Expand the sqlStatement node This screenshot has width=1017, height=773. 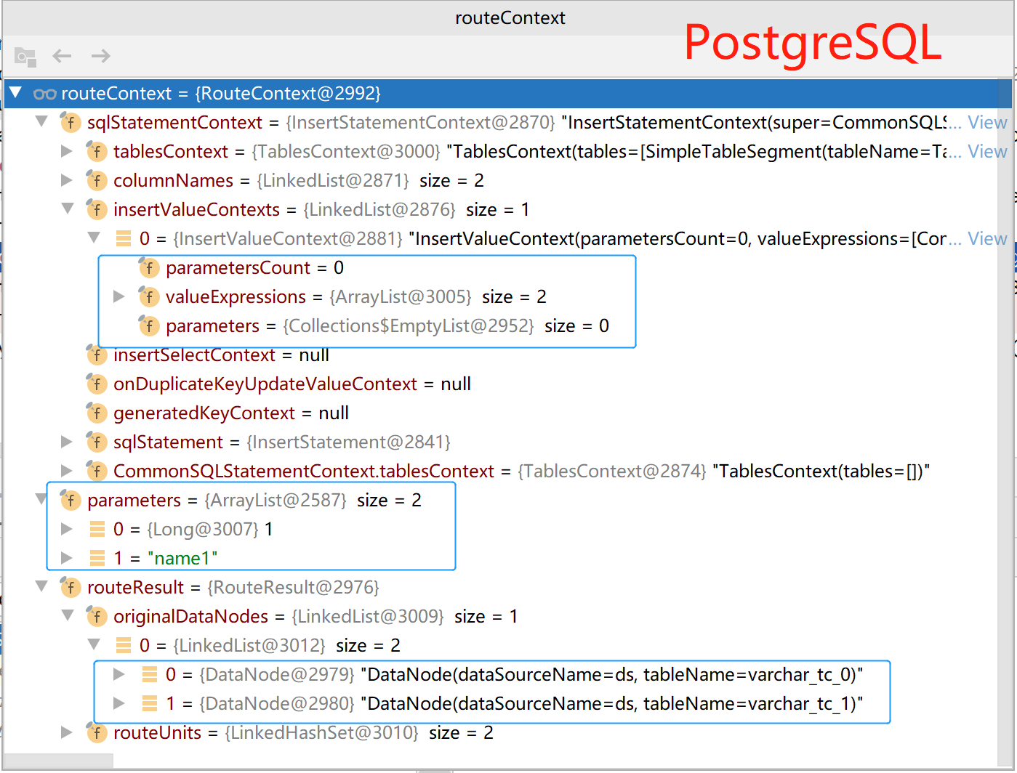coord(67,442)
